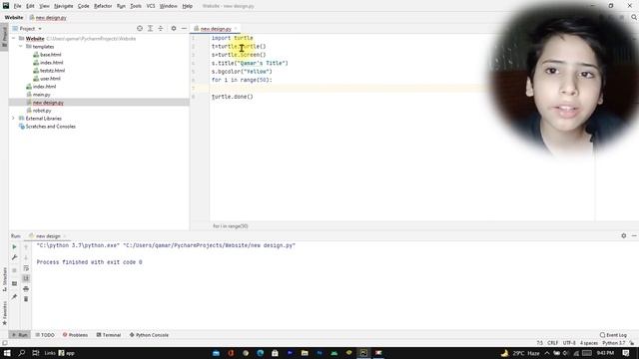Click the up-the-stack-trace arrow icon
639x359 pixels.
pos(26,246)
